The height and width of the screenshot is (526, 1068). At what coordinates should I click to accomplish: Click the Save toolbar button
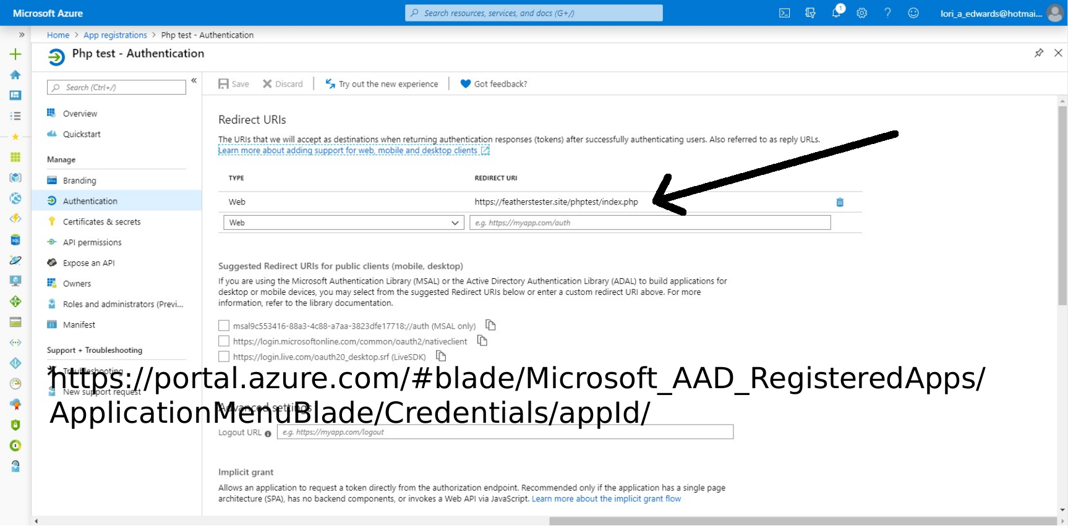234,84
